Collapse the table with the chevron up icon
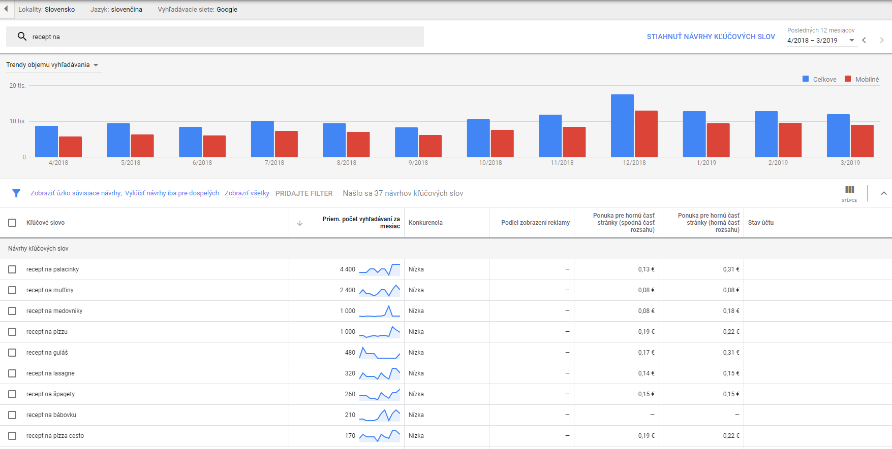The image size is (892, 449). click(884, 193)
